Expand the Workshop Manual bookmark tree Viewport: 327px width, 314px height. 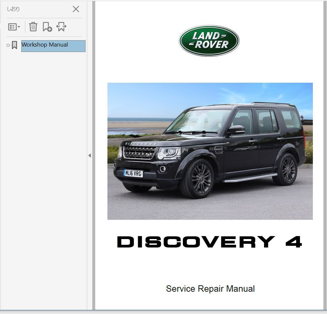coord(8,45)
